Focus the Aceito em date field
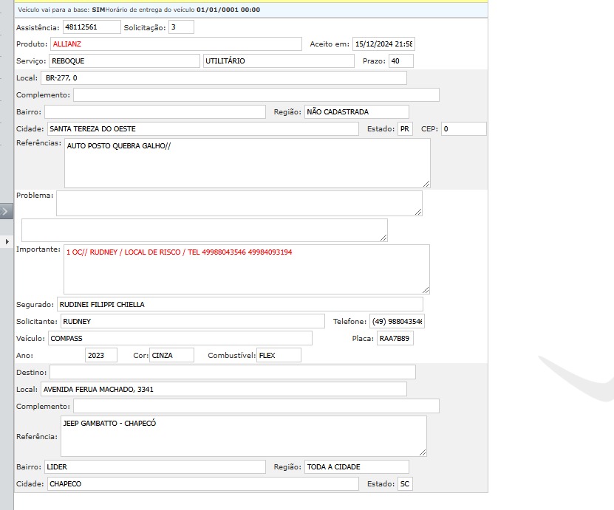The height and width of the screenshot is (510, 614). (383, 44)
